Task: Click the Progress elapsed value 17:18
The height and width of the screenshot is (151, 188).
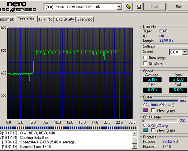Action: tap(167, 146)
